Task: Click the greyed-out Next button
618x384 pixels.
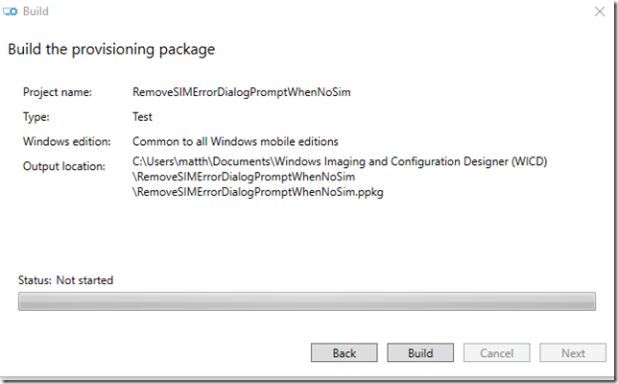Action: tap(573, 353)
